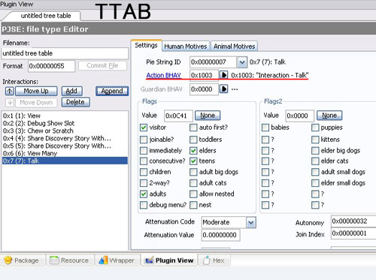This screenshot has width=376, height=280.
Task: Enable the kittens checkbox
Action: pos(315,140)
